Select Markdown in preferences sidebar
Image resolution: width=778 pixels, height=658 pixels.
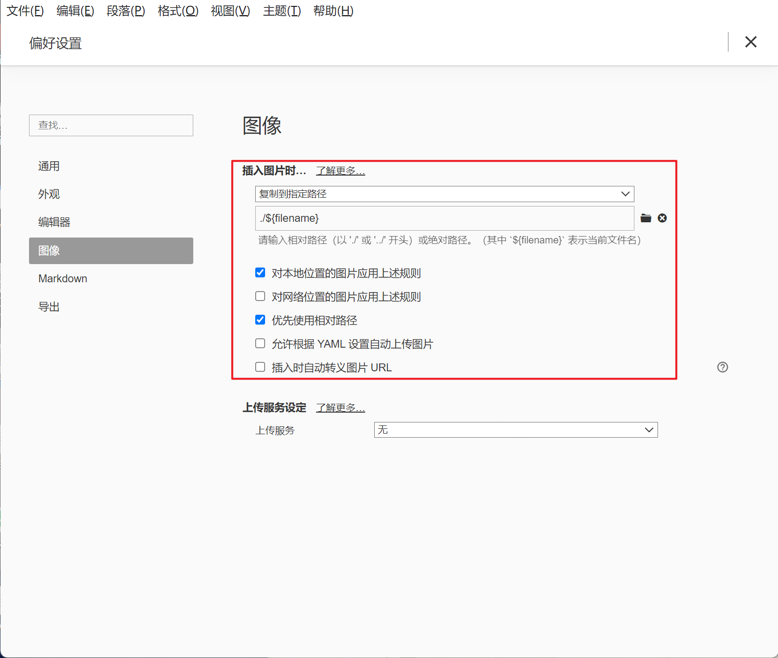111,279
